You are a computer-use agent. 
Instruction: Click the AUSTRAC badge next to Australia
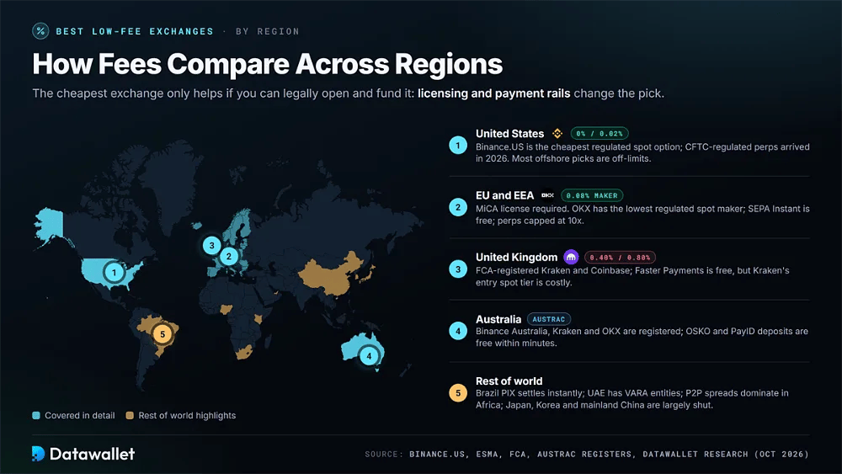549,319
